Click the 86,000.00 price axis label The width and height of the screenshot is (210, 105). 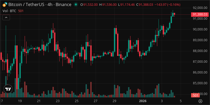pyautogui.click(x=200, y=73)
